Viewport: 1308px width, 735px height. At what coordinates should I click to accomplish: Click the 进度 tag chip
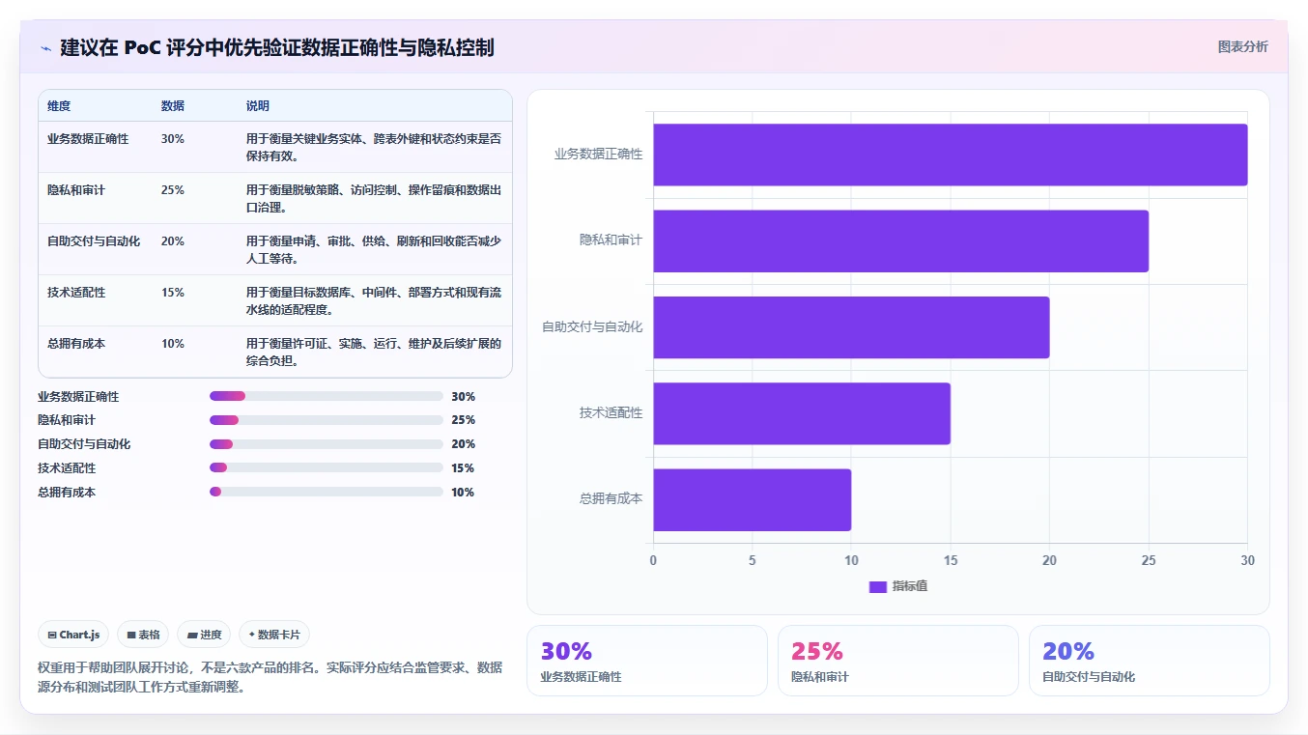(x=204, y=635)
